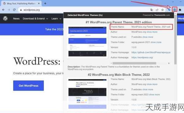Click the Get WordPress button
The image size is (184, 113).
[x=29, y=86]
